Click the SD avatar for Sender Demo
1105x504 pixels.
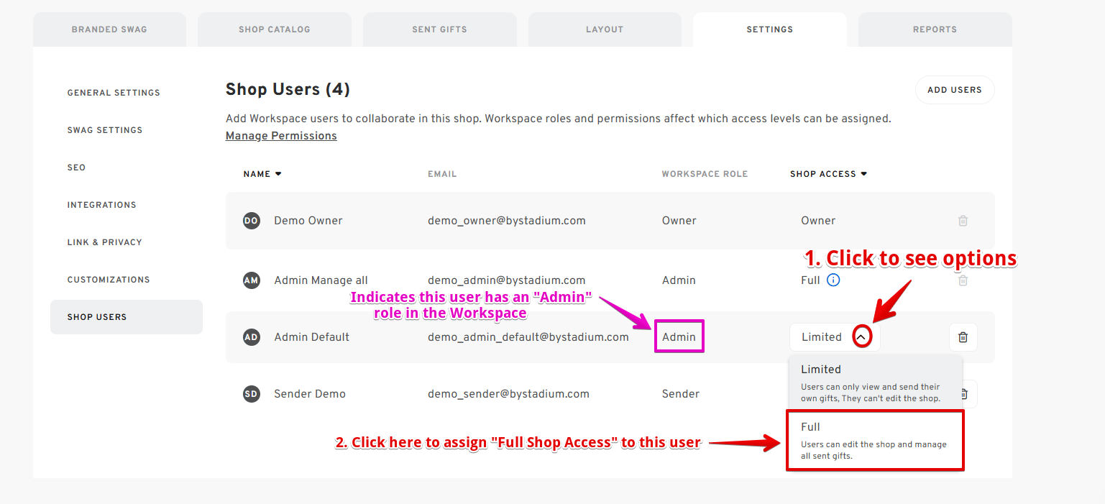[251, 394]
